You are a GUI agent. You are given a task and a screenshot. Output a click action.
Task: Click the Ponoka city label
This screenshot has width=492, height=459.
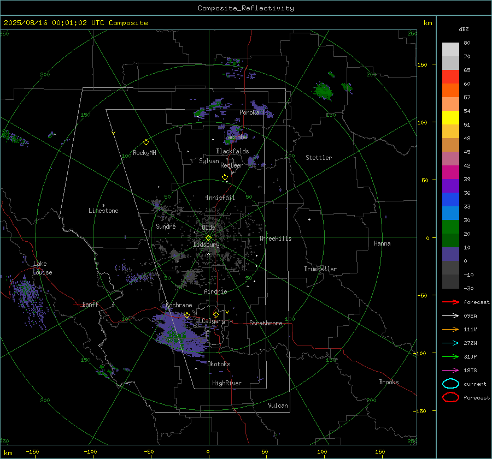[x=249, y=112]
